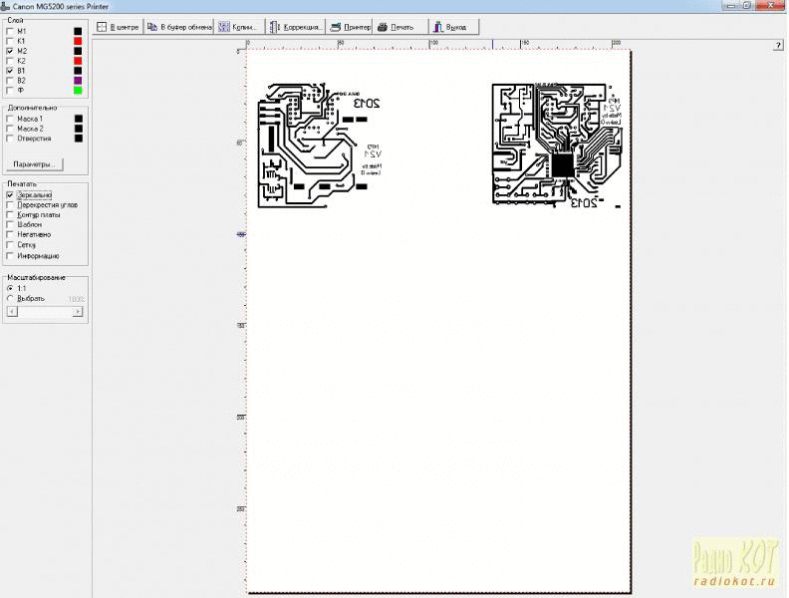Uncheck the М2 layer checkbox
The image size is (789, 598).
click(x=10, y=51)
